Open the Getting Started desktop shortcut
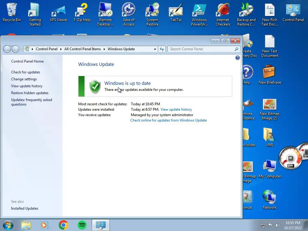Screen dimensions: 308x231 coord(35,14)
